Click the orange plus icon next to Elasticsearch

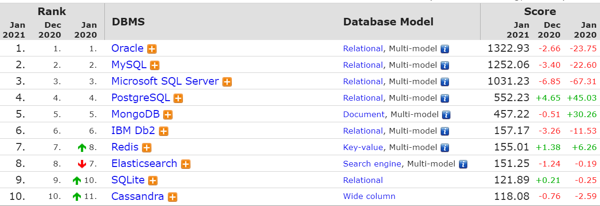point(186,164)
